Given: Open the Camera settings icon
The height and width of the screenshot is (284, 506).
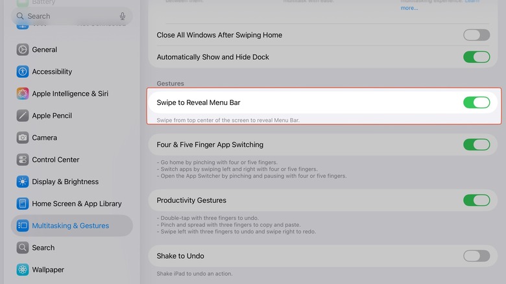Looking at the screenshot, I should tap(23, 137).
